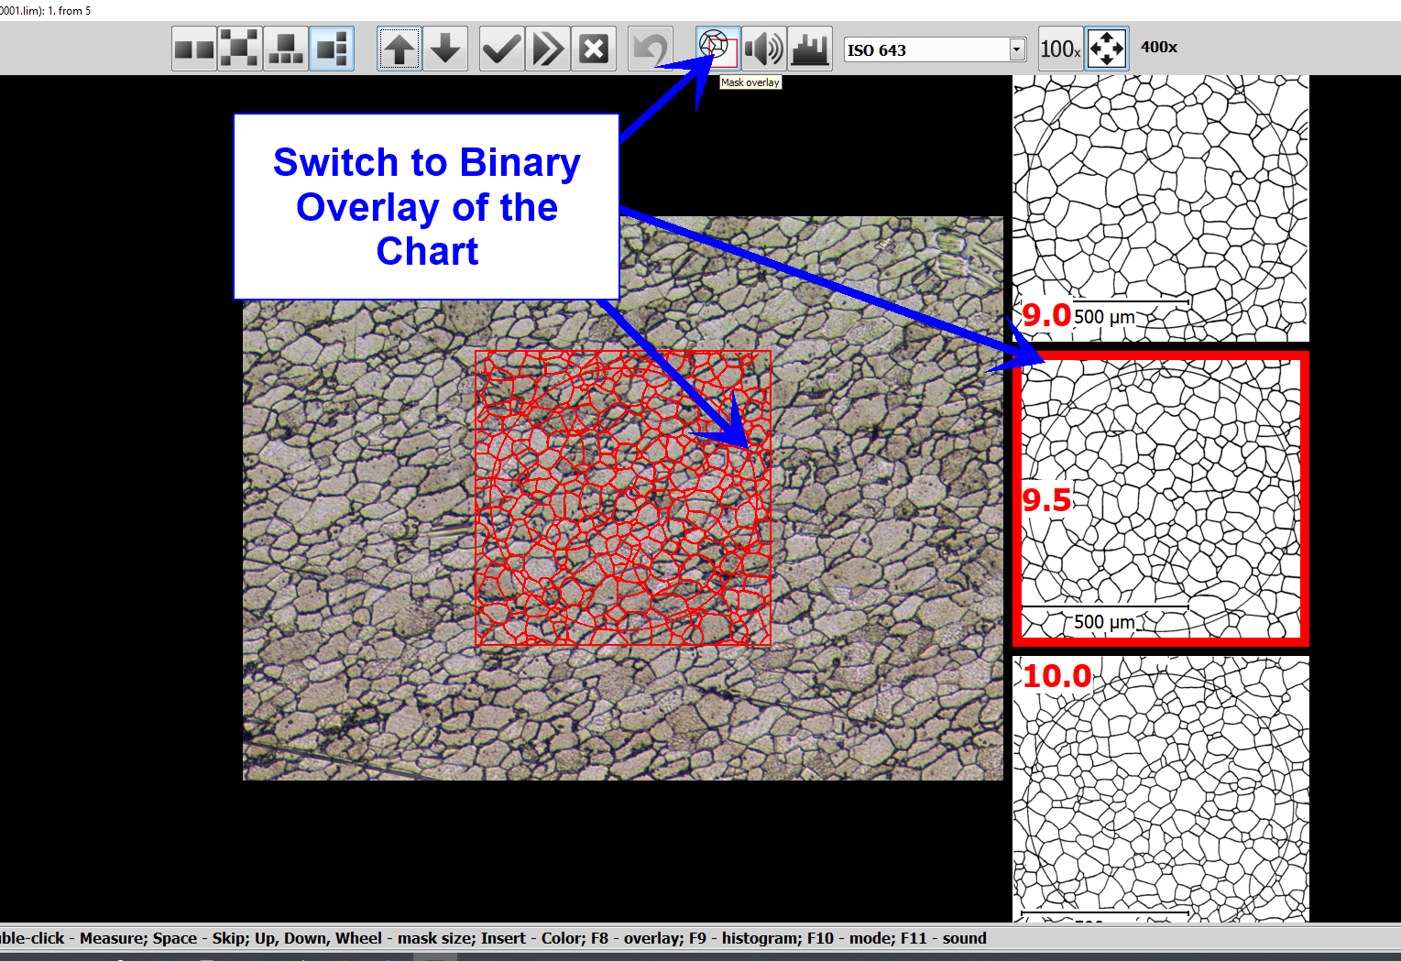Select the two-pane side-by-side layout mode
This screenshot has width=1401, height=961.
pos(194,49)
